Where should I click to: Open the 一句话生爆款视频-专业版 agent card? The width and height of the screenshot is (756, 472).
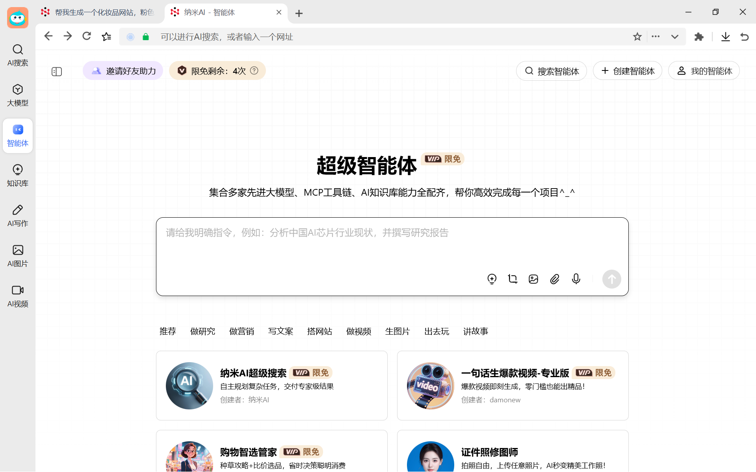pyautogui.click(x=513, y=385)
